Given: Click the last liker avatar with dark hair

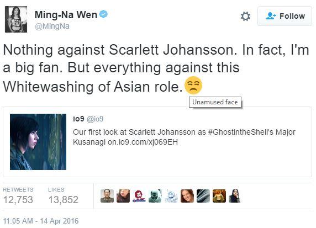Looking at the screenshot, I should point(235,196).
